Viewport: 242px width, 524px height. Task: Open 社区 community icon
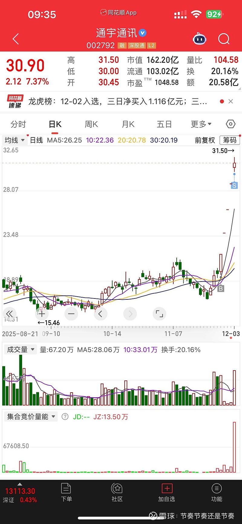point(117,493)
